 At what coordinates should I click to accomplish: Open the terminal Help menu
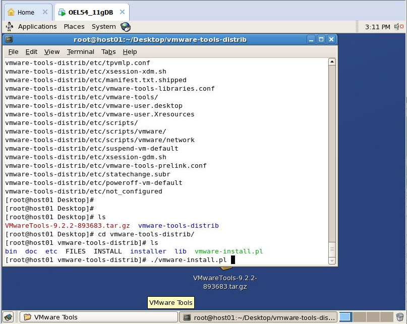pyautogui.click(x=130, y=52)
